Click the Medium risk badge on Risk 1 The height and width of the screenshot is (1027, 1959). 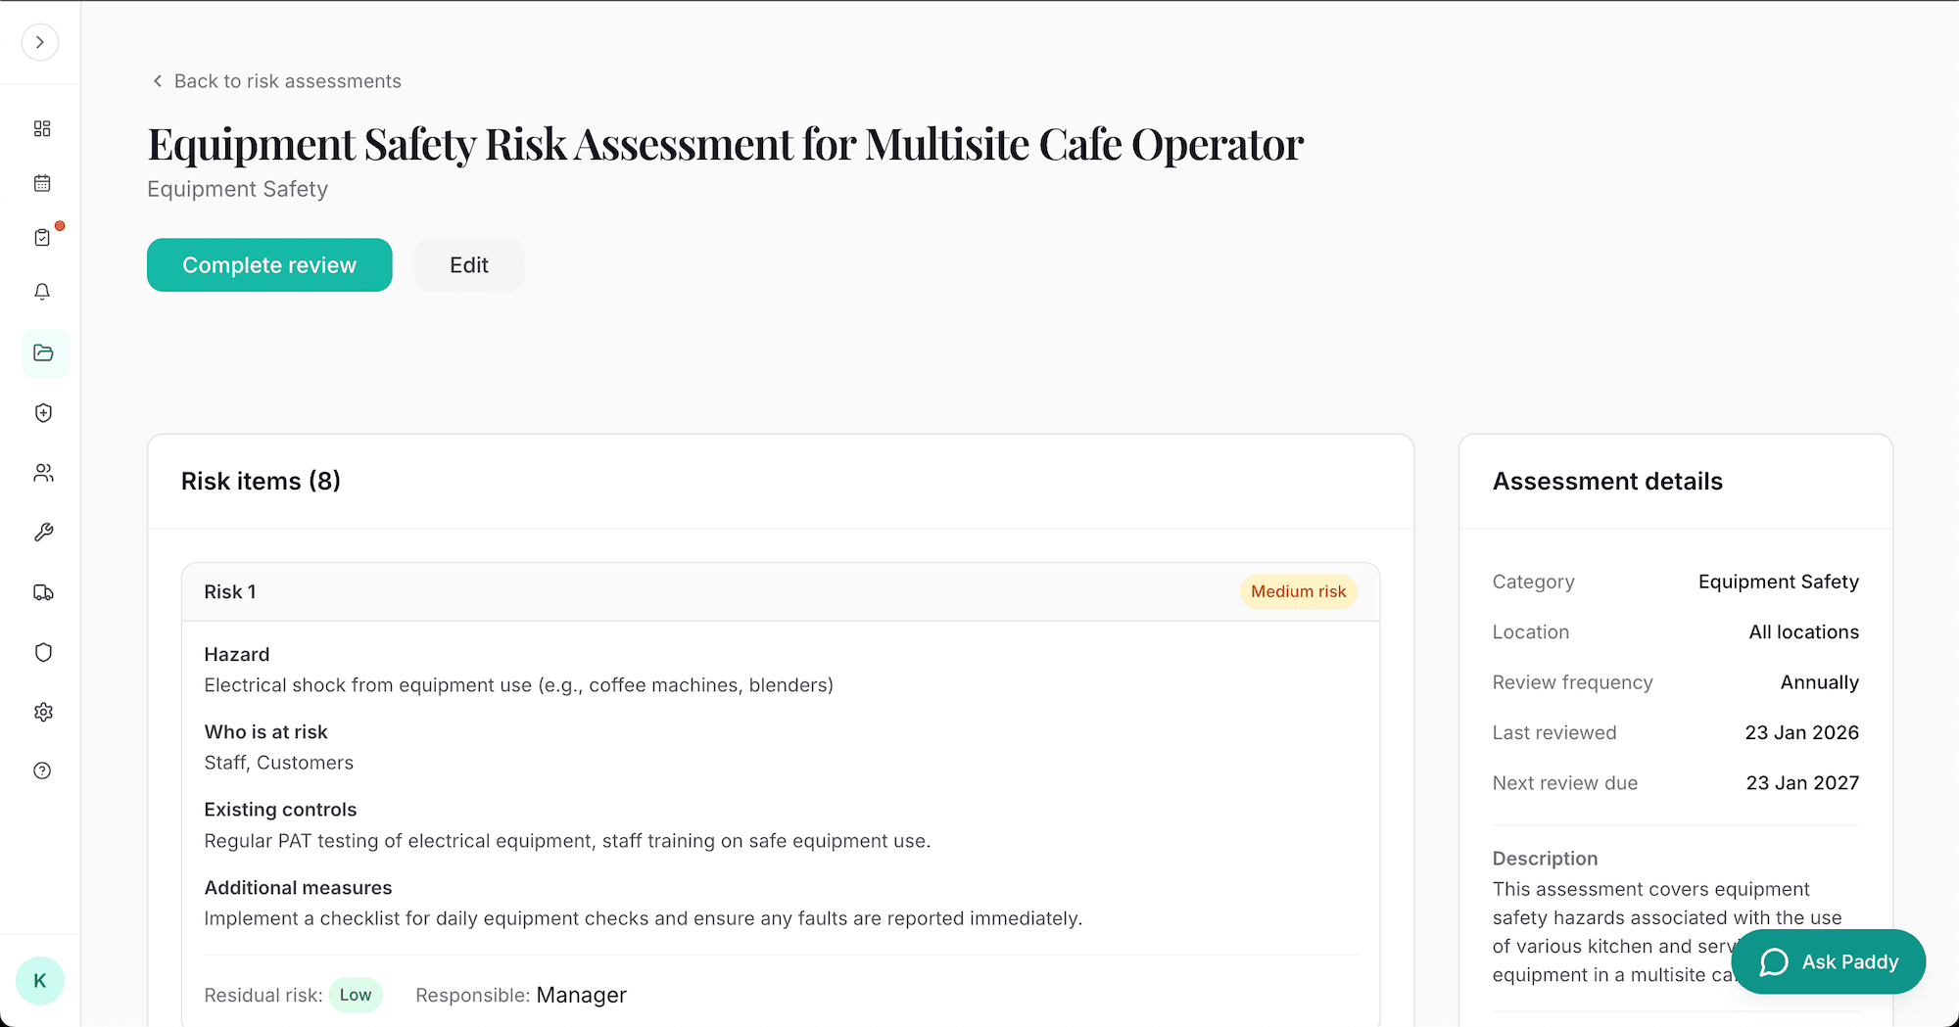point(1297,591)
